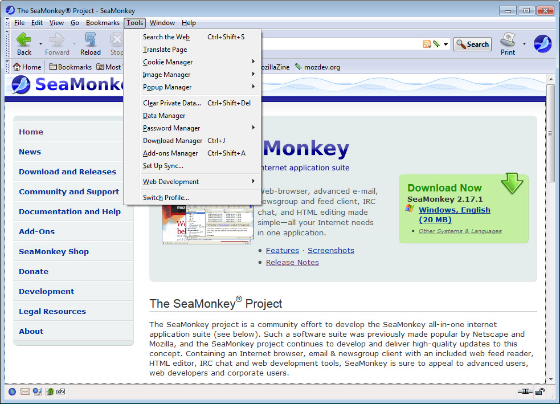This screenshot has height=404, width=560.
Task: Click the scrollbar down arrow
Action: tap(550, 379)
